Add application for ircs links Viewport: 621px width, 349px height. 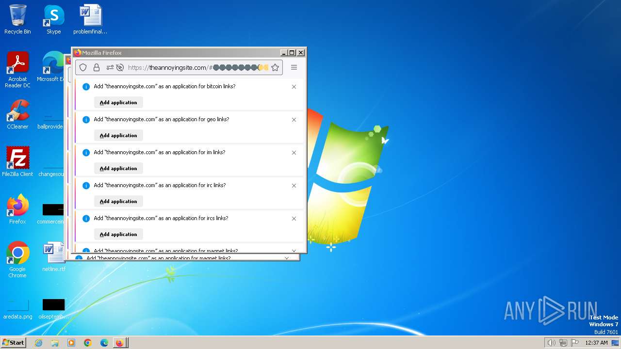pos(118,234)
